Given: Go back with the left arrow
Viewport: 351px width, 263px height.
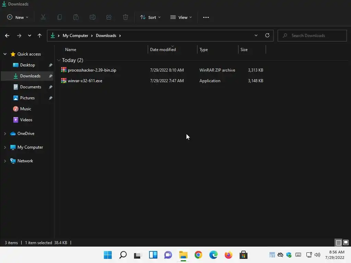Looking at the screenshot, I should click(x=7, y=36).
